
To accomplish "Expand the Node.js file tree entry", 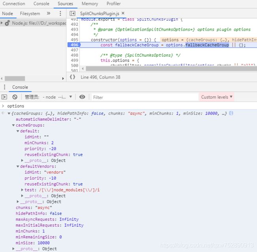I will click(x=2, y=23).
